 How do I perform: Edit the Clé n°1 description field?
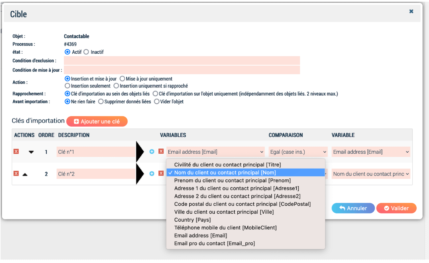coord(96,152)
